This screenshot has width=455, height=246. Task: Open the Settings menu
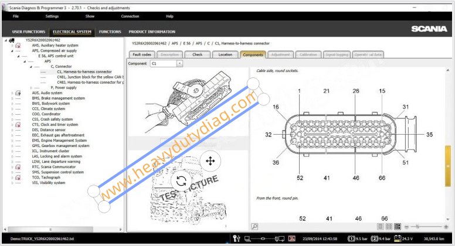point(52,16)
